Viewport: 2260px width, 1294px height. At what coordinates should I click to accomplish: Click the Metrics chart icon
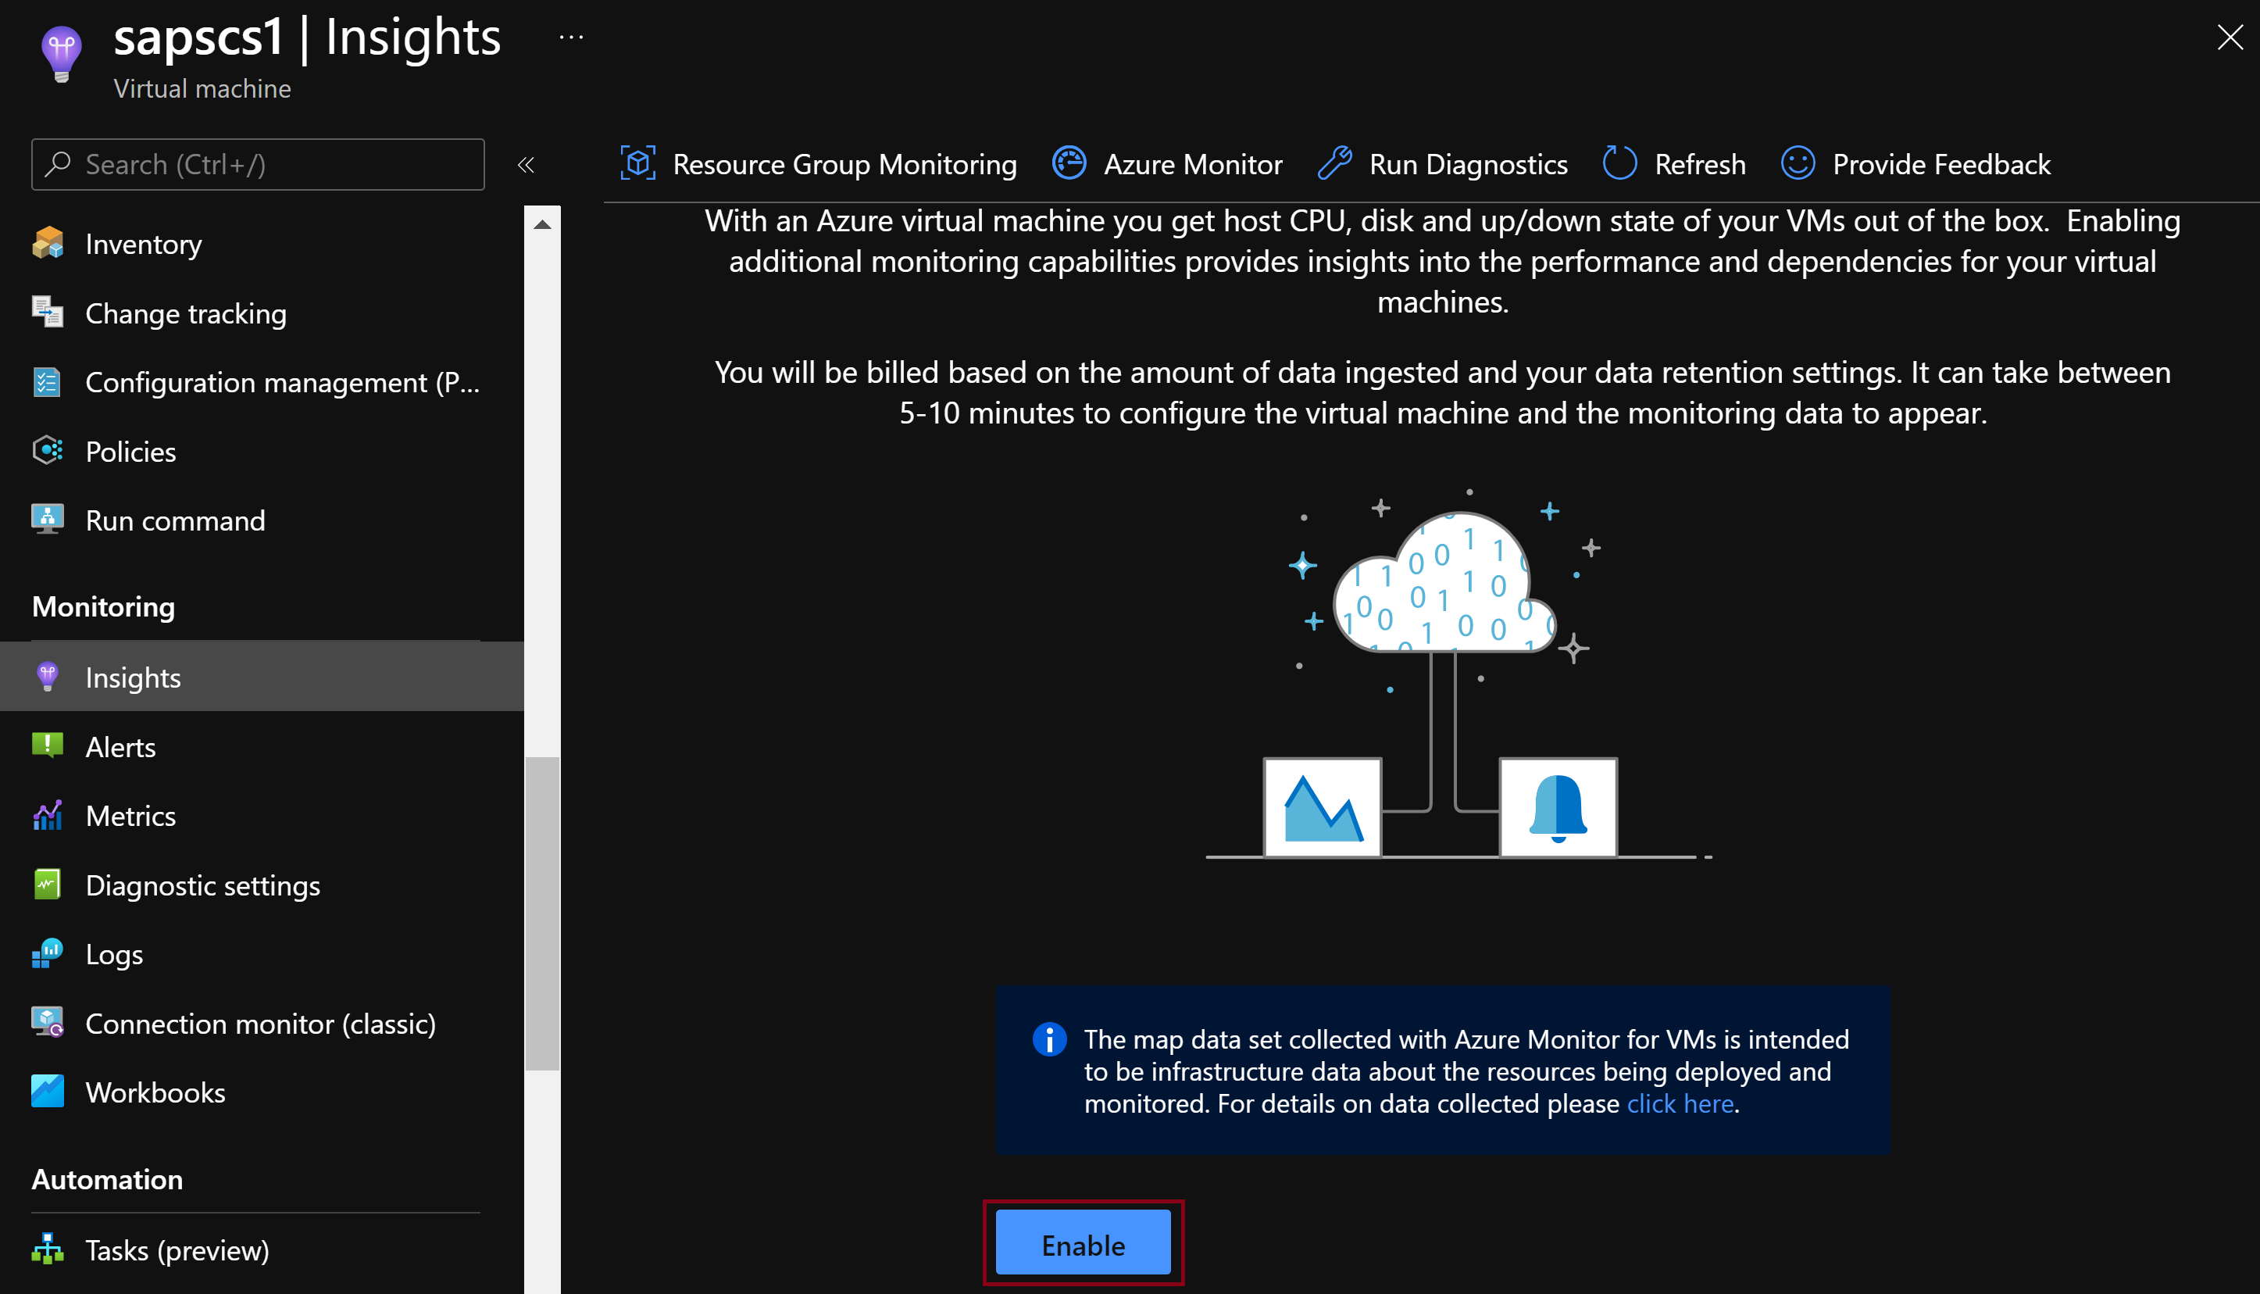point(47,815)
